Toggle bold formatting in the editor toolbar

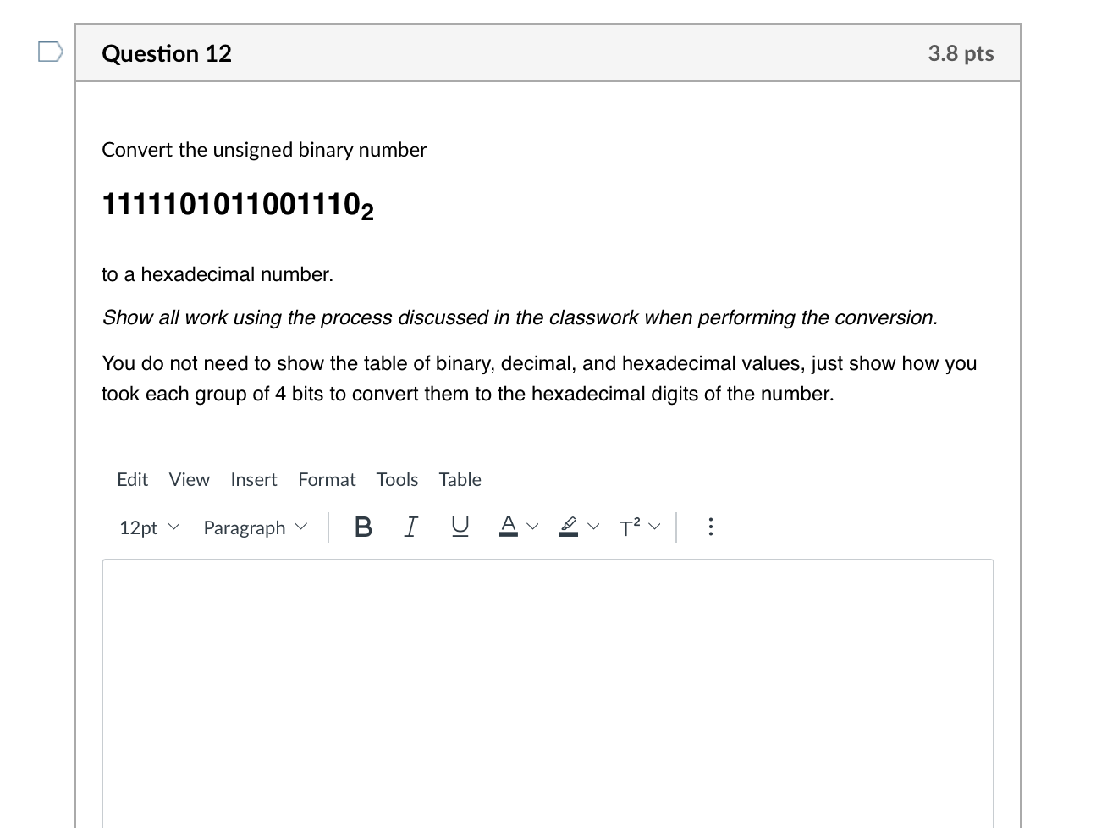[x=363, y=527]
